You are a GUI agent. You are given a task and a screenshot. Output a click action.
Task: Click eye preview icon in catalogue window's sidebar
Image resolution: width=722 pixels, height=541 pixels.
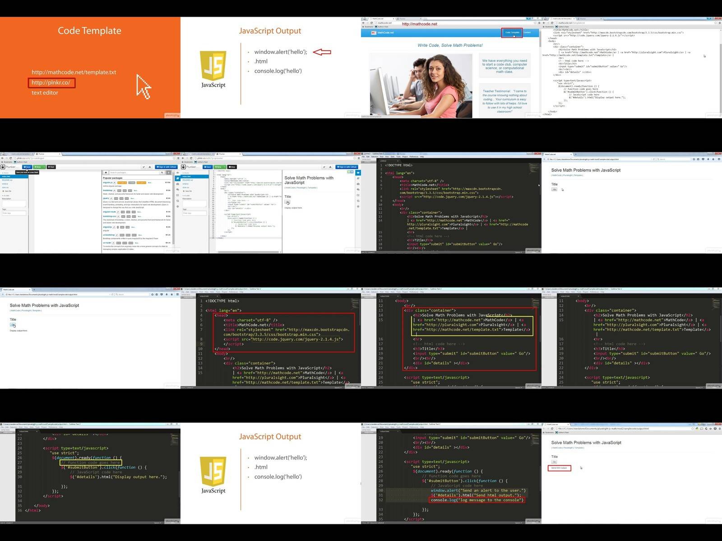(x=177, y=173)
